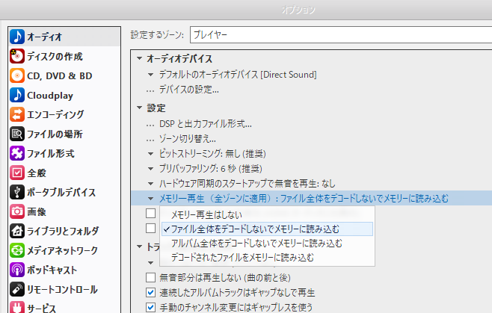Click the highlighted メモリー再生（全ゾーンに適用） row
The height and width of the screenshot is (313, 492).
click(x=311, y=198)
